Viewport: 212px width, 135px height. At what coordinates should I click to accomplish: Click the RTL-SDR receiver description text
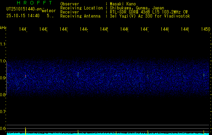pos(146,12)
